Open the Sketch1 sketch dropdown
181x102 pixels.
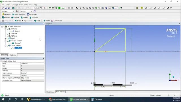(31, 11)
